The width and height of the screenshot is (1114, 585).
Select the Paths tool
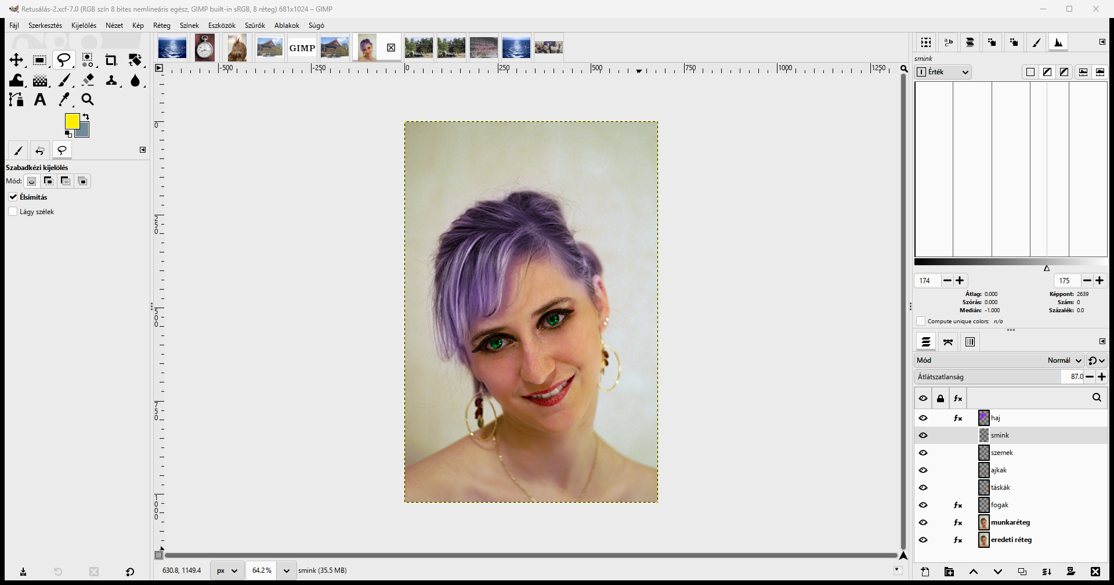tap(16, 100)
